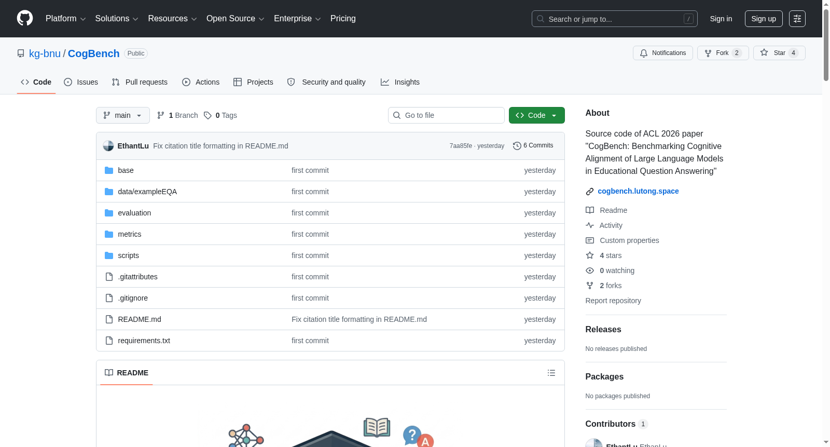Click the book icon beside Readme in About
Screen dimensions: 830x447
590,210
